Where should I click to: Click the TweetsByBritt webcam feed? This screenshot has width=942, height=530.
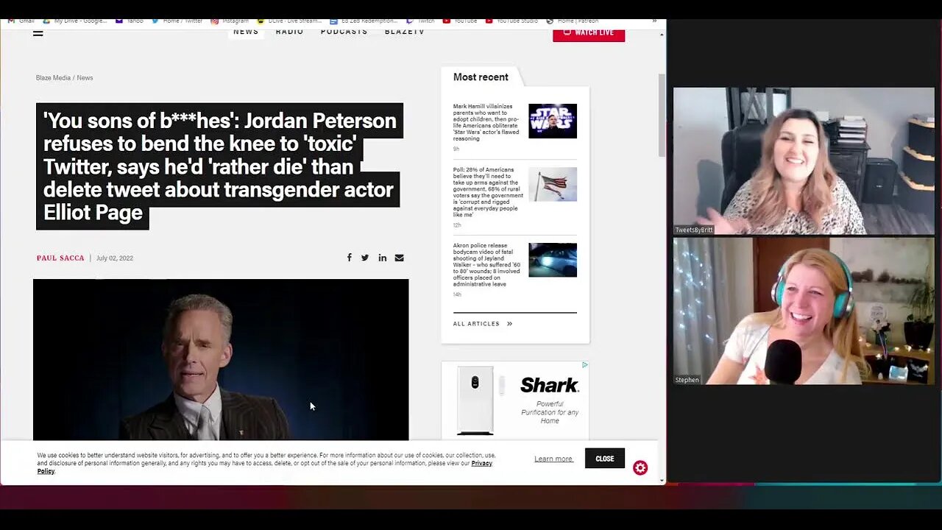(x=804, y=161)
